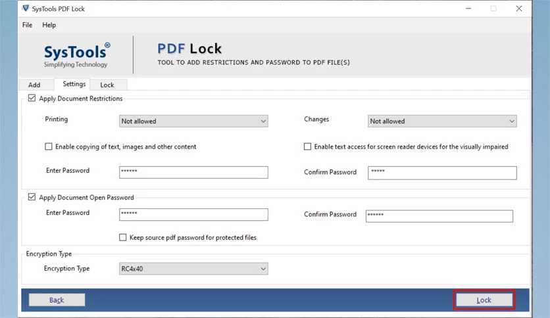Open the Help menu
This screenshot has height=318, width=550.
pyautogui.click(x=49, y=25)
